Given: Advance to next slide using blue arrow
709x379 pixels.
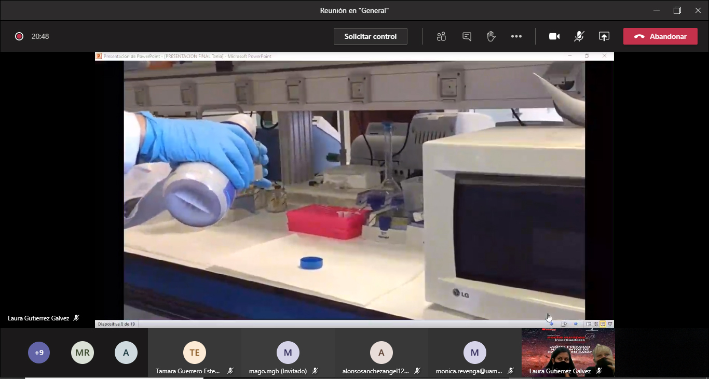Looking at the screenshot, I should 576,324.
